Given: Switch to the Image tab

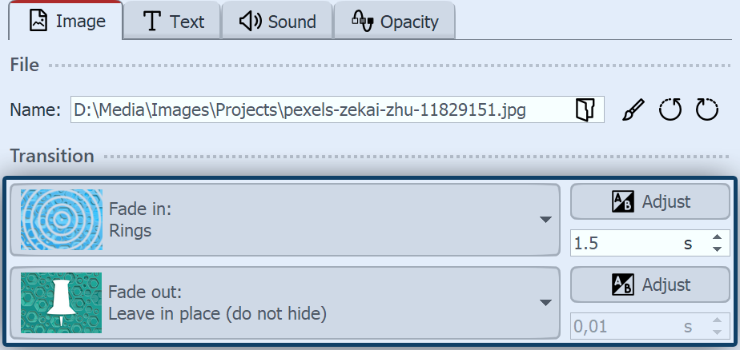Looking at the screenshot, I should point(67,22).
